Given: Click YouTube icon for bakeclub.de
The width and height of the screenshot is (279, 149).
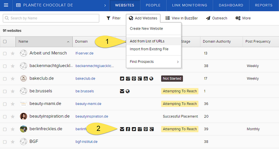Looking at the screenshot, I should tap(145, 78).
